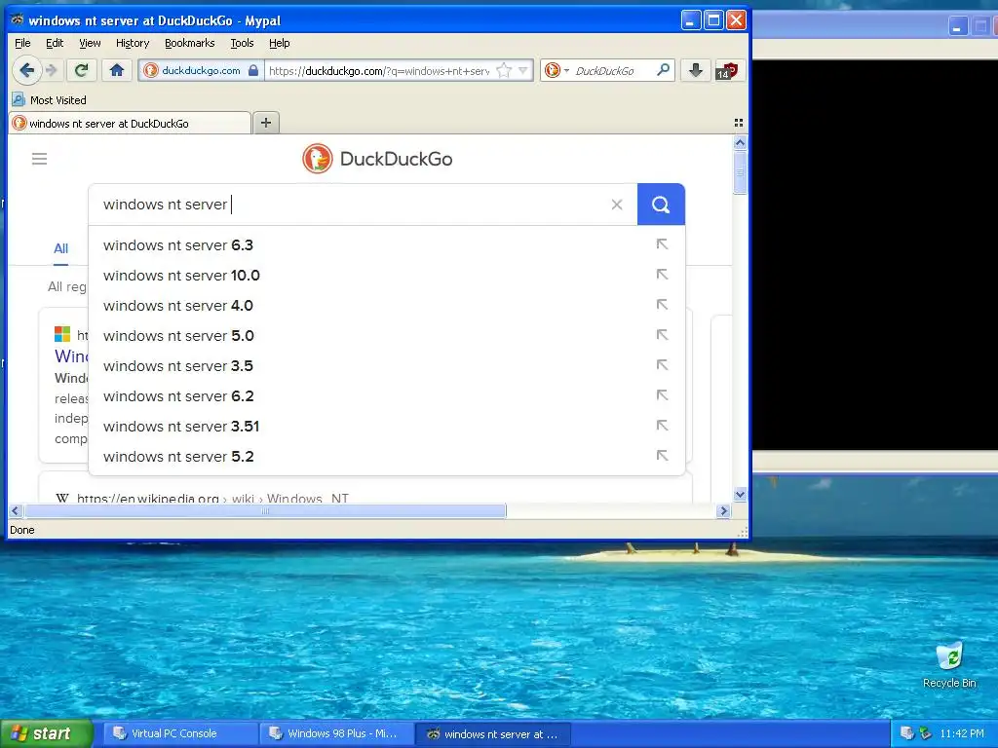Select suggestion windows nt server 4.0

click(x=386, y=305)
